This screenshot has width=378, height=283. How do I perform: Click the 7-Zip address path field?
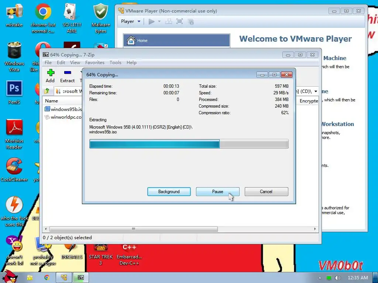[x=186, y=91]
